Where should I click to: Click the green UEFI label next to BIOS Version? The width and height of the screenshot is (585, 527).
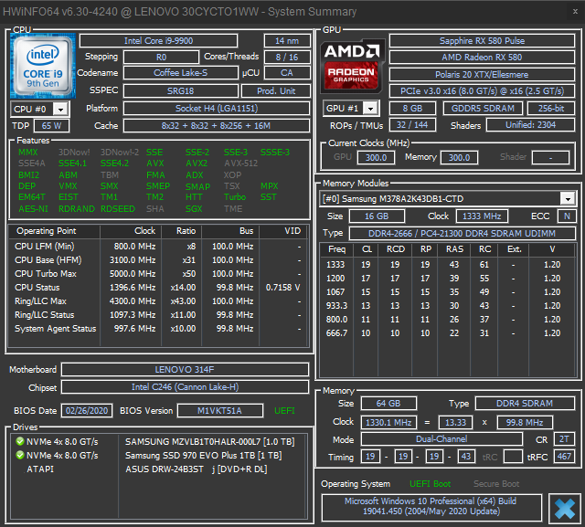point(284,411)
